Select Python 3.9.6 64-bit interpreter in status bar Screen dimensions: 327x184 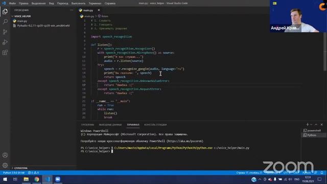[14, 173]
